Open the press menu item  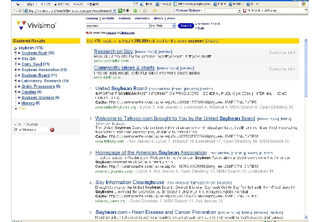pos(171,18)
